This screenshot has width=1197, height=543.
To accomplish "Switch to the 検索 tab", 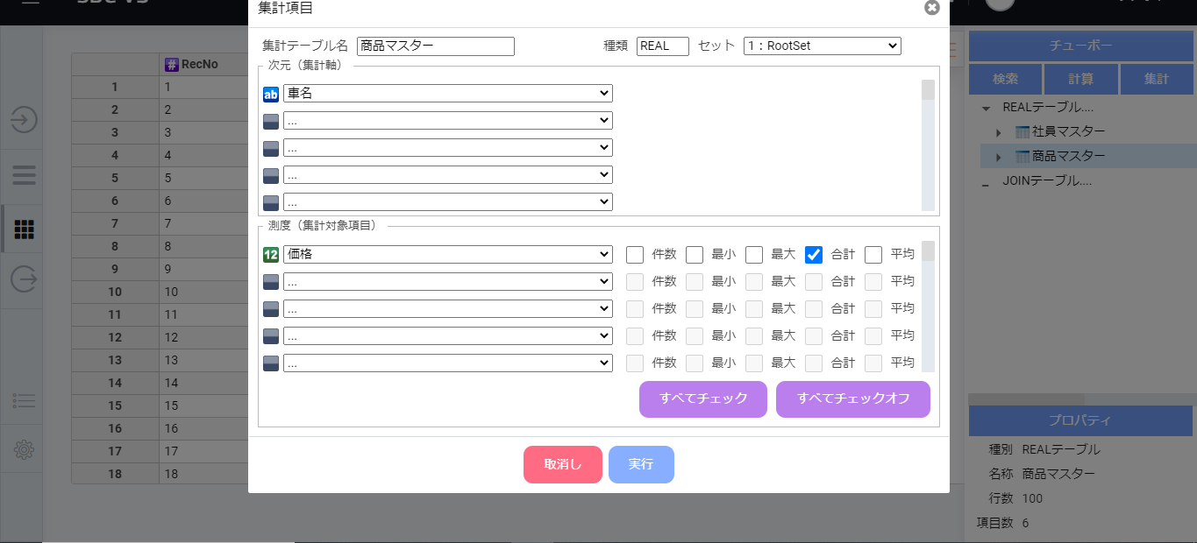I will coord(1005,78).
